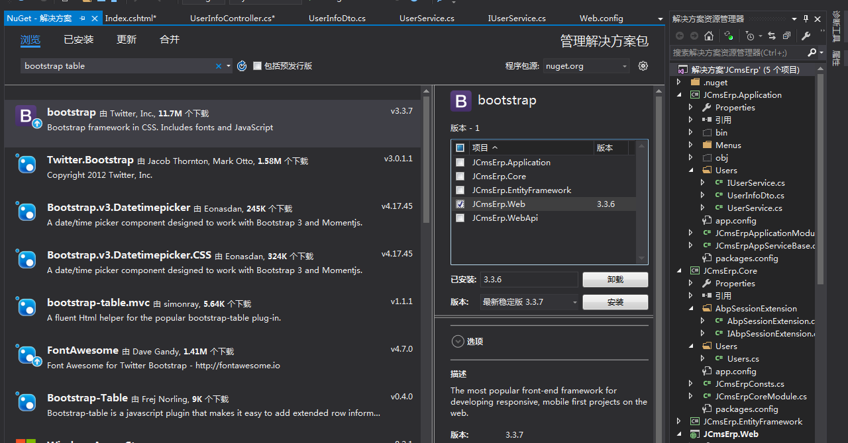Click the bootstrap package purple B icon
This screenshot has width=848, height=443.
(x=26, y=116)
